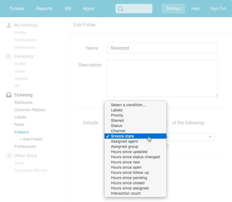Click inside the Description text area

[162, 78]
